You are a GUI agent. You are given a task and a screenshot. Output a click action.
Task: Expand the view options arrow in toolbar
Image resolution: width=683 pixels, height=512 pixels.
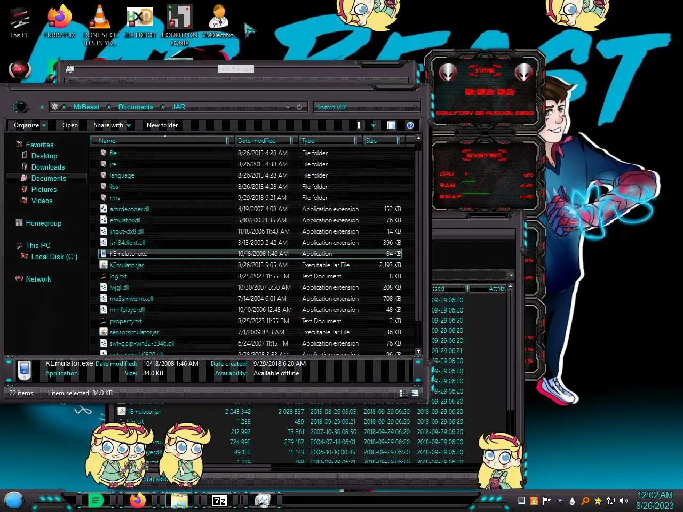click(373, 125)
